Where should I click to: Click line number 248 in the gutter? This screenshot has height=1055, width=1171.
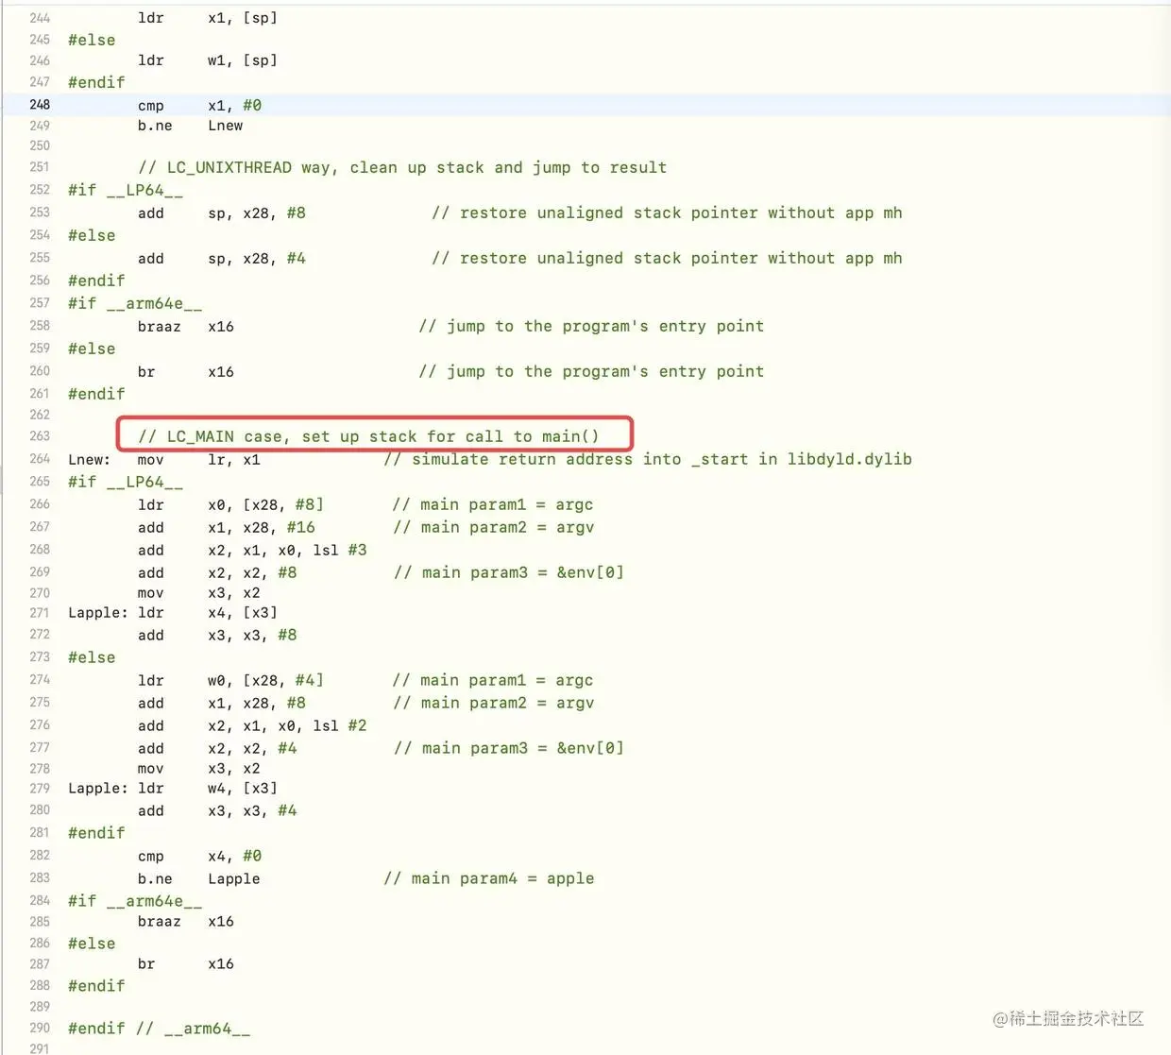click(x=40, y=104)
